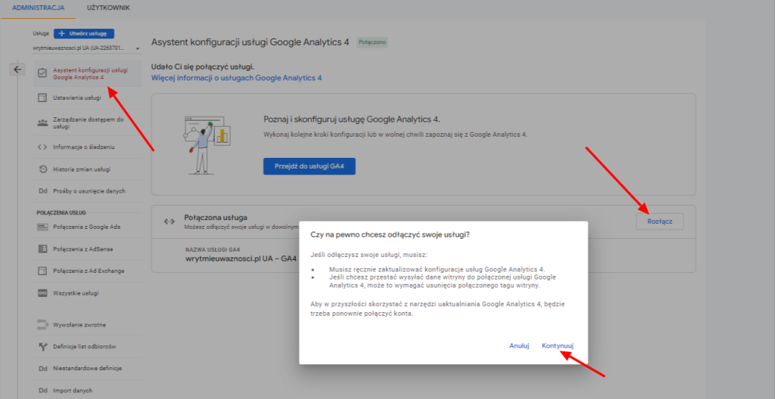This screenshot has height=399, width=775.
Task: Click the audience definitions fork icon
Action: [42, 347]
